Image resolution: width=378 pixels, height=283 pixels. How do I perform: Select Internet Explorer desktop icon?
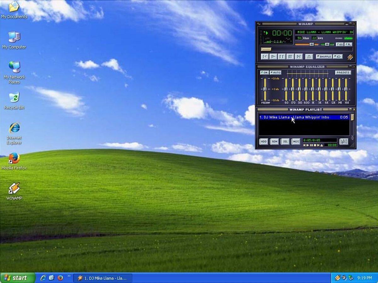pyautogui.click(x=14, y=133)
